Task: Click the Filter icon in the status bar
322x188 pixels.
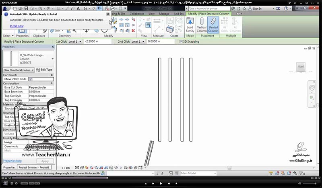Action: 301,173
